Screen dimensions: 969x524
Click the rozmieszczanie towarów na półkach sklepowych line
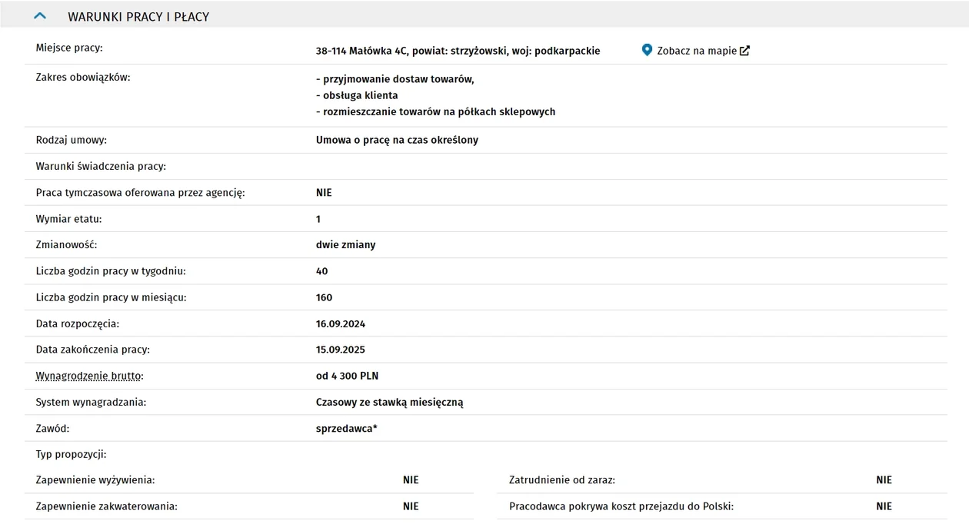pyautogui.click(x=435, y=111)
